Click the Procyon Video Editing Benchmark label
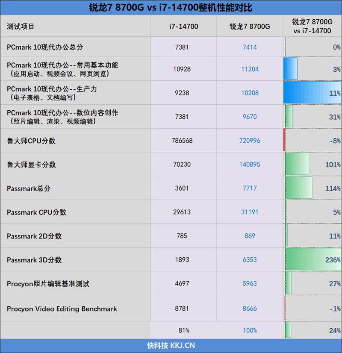Screen dimensions: 342x353 62,309
